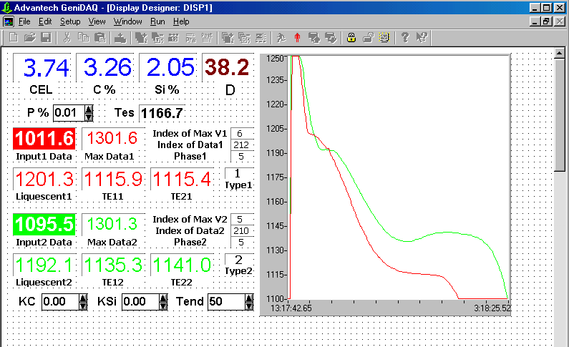This screenshot has height=347, width=569.
Task: Click the gray Run figure icon
Action: (281, 37)
